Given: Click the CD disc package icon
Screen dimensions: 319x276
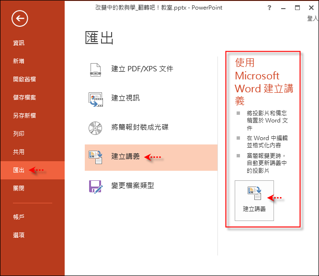Looking at the screenshot, I should pyautogui.click(x=95, y=128).
